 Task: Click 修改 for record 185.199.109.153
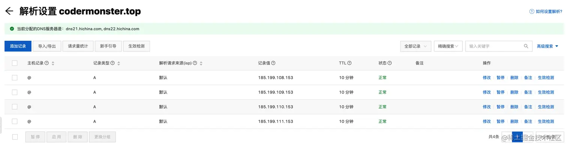tap(487, 92)
